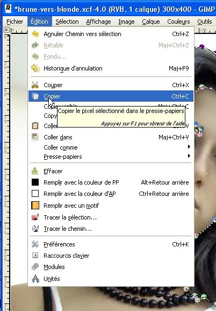Click purple path anchor point near top of hair
216x311 pixels.
(201, 47)
